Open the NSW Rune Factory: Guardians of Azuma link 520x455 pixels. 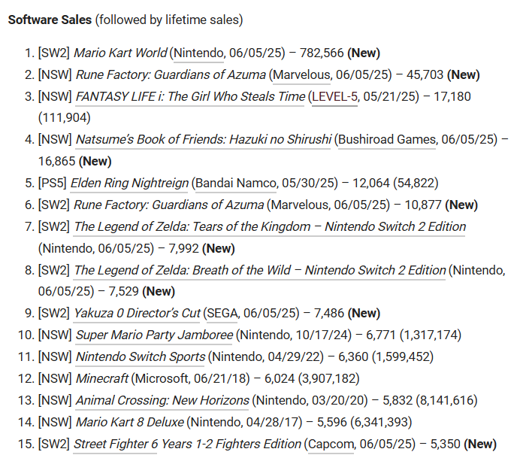171,74
